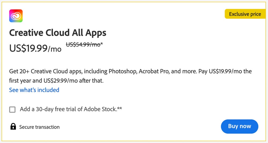Image resolution: width=268 pixels, height=143 pixels.
Task: Click the US$29.99/mo renewal price text
Action: click(61, 80)
